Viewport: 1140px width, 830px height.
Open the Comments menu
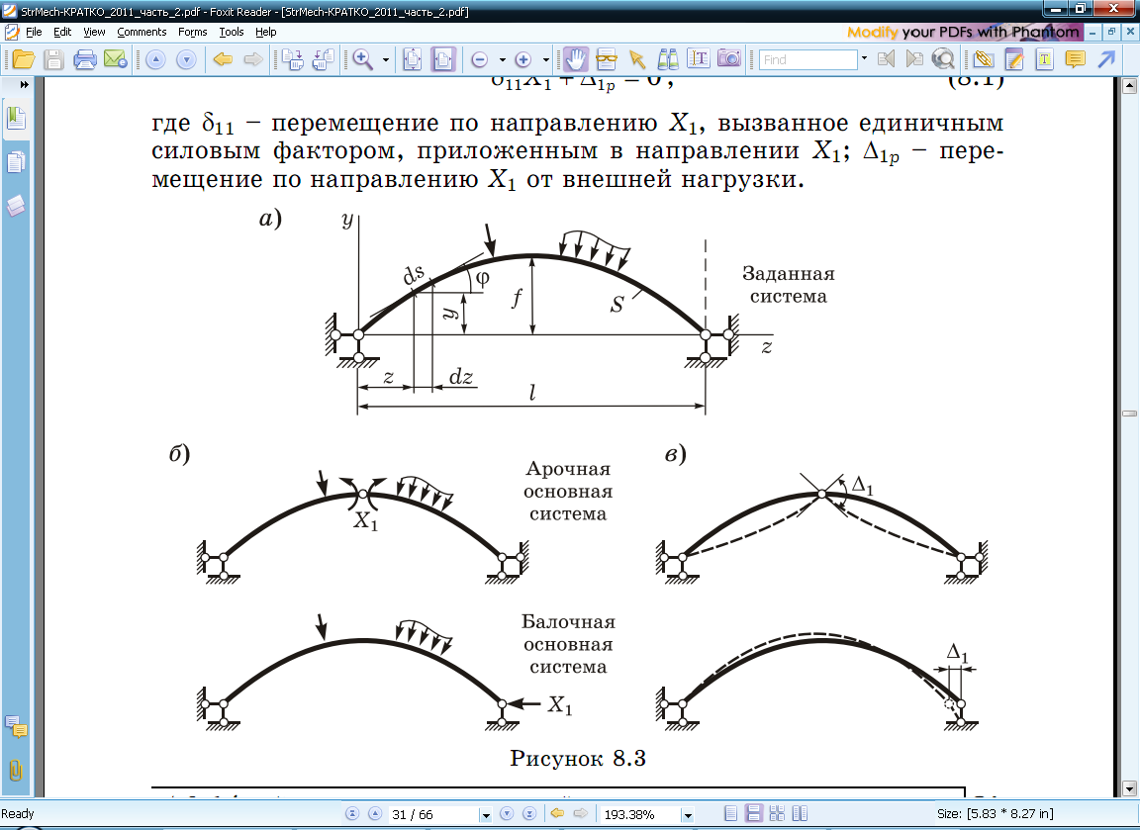[x=142, y=32]
